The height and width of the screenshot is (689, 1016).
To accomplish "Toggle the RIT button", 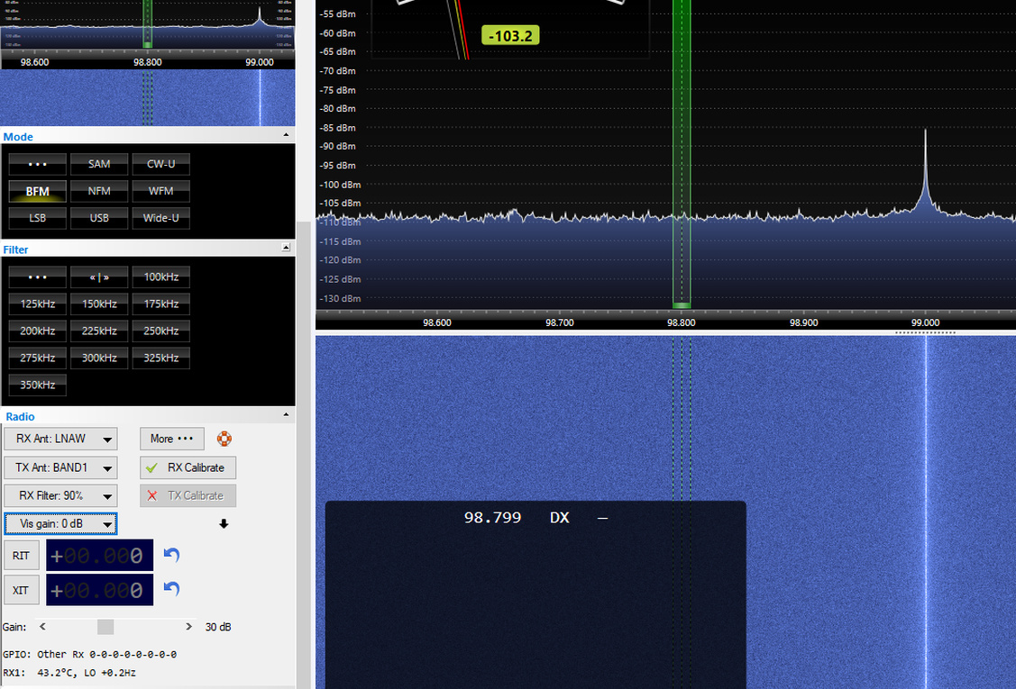I will [21, 556].
